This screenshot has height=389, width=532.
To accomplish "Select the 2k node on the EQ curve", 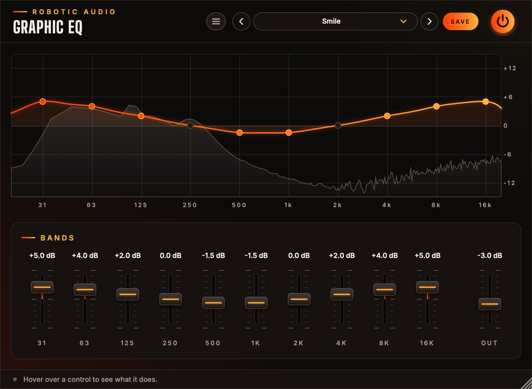I will click(338, 125).
